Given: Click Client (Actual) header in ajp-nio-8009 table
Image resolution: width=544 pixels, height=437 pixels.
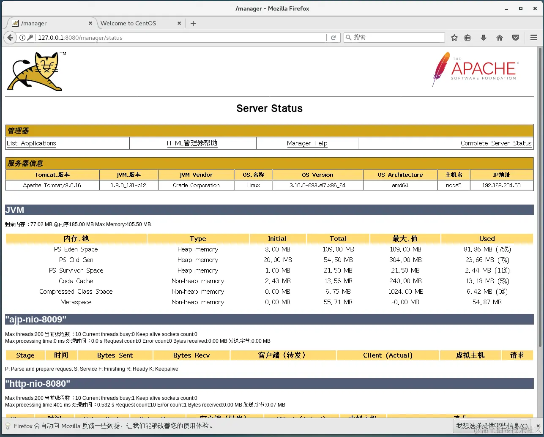Looking at the screenshot, I should tap(388, 355).
